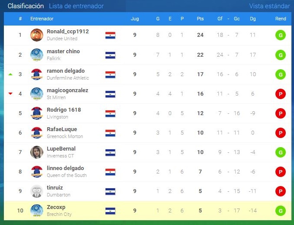The width and height of the screenshot is (294, 225).
Task: Click the team name Queen of the South
Action: click(67, 175)
